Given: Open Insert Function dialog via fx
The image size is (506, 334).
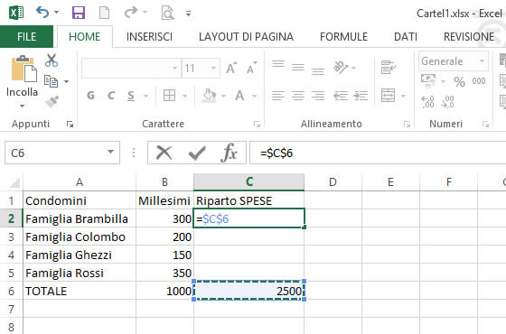Looking at the screenshot, I should click(x=230, y=153).
